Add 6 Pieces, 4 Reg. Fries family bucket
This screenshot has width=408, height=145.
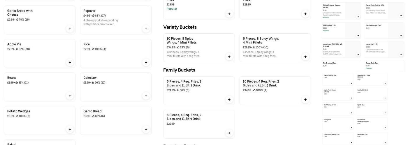229,100
